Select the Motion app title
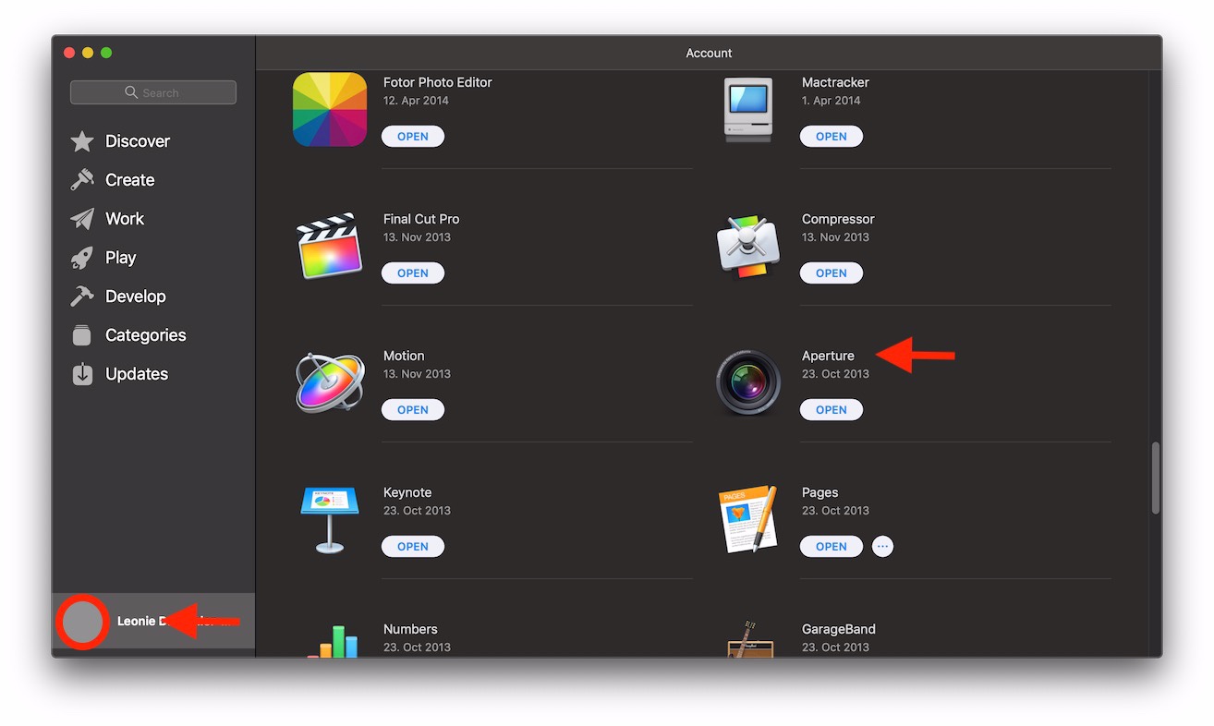1214x726 pixels. 404,356
